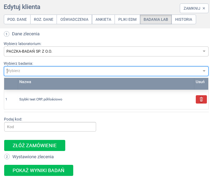This screenshot has height=178, width=210.
Task: Delete the Szybki test CRP row with the trash icon
Action: [201, 99]
